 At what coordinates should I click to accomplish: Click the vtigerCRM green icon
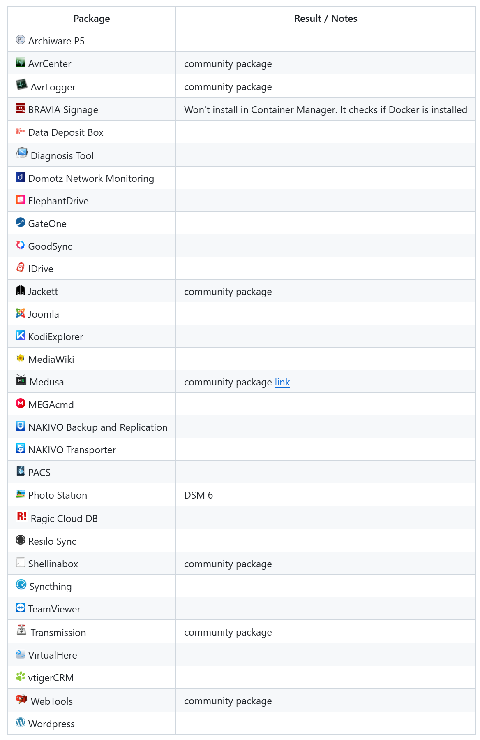coord(21,677)
